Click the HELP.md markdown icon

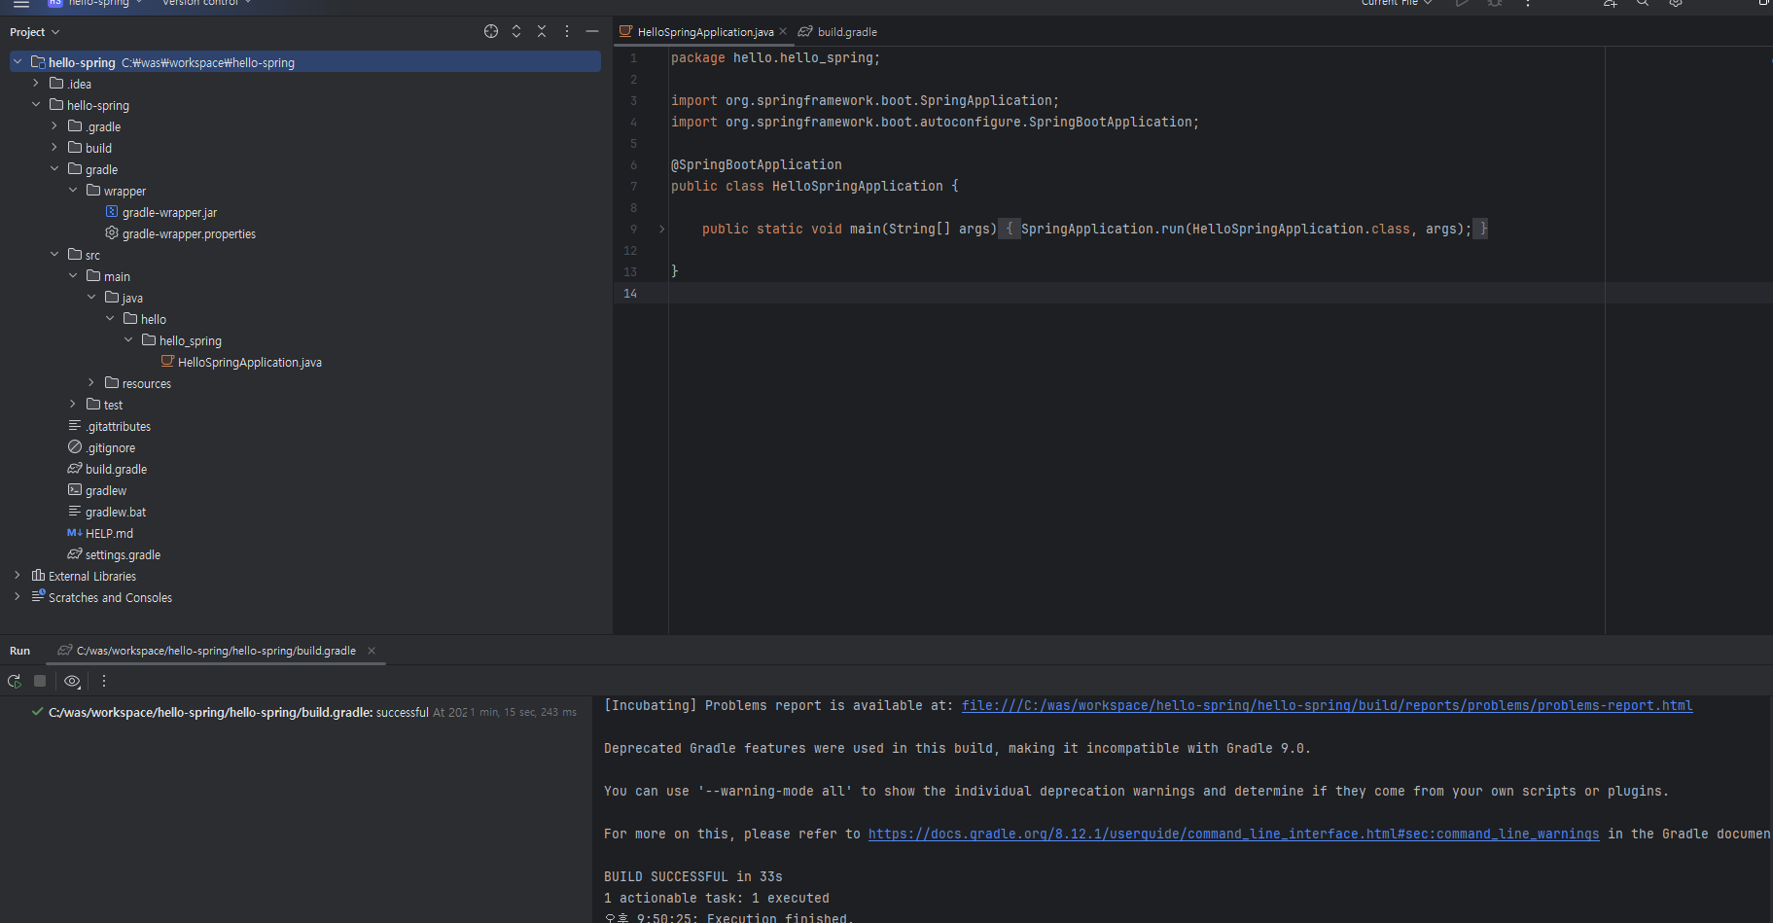tap(75, 533)
